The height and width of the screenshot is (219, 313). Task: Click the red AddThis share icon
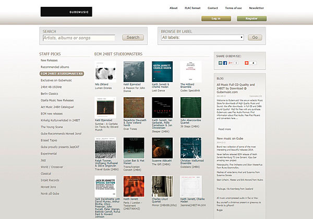point(247,63)
